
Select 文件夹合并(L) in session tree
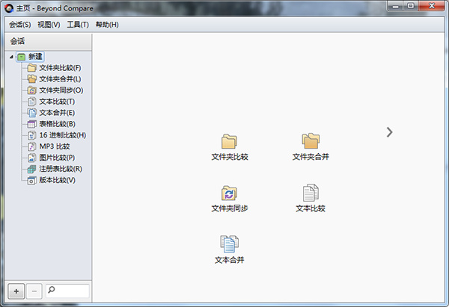60,79
